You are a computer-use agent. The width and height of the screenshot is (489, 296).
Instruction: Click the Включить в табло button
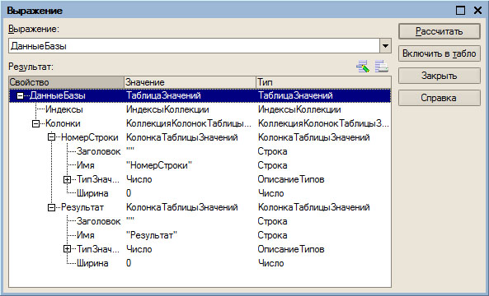pyautogui.click(x=439, y=53)
